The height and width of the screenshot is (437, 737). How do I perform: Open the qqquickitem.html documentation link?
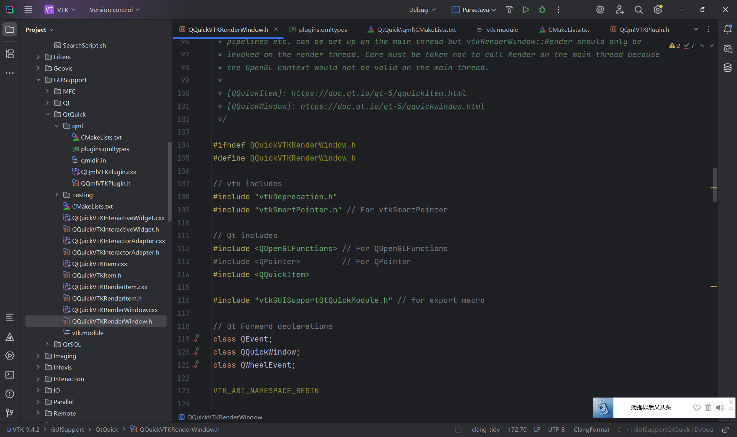[x=378, y=93]
